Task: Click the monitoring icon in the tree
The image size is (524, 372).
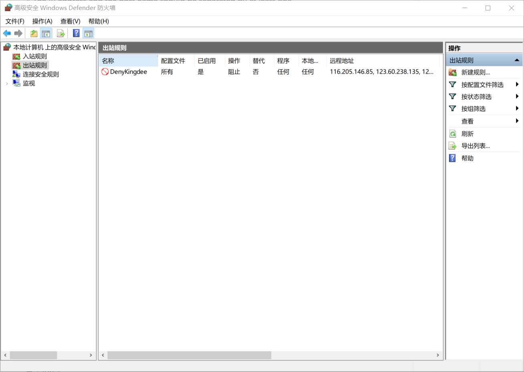Action: pyautogui.click(x=16, y=83)
